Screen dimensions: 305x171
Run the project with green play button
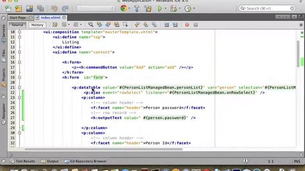point(160,9)
